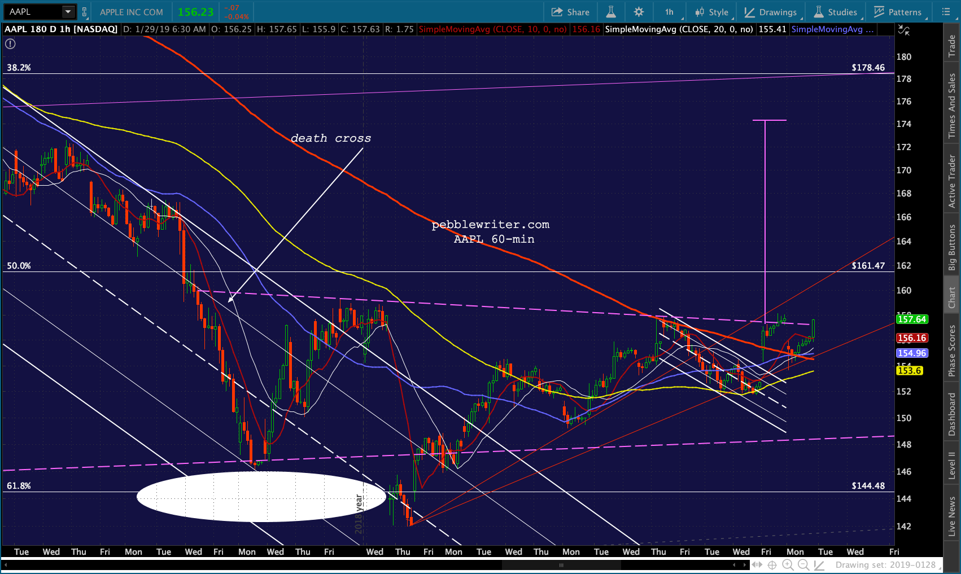Click the symbol link clipboard icon

(84, 12)
